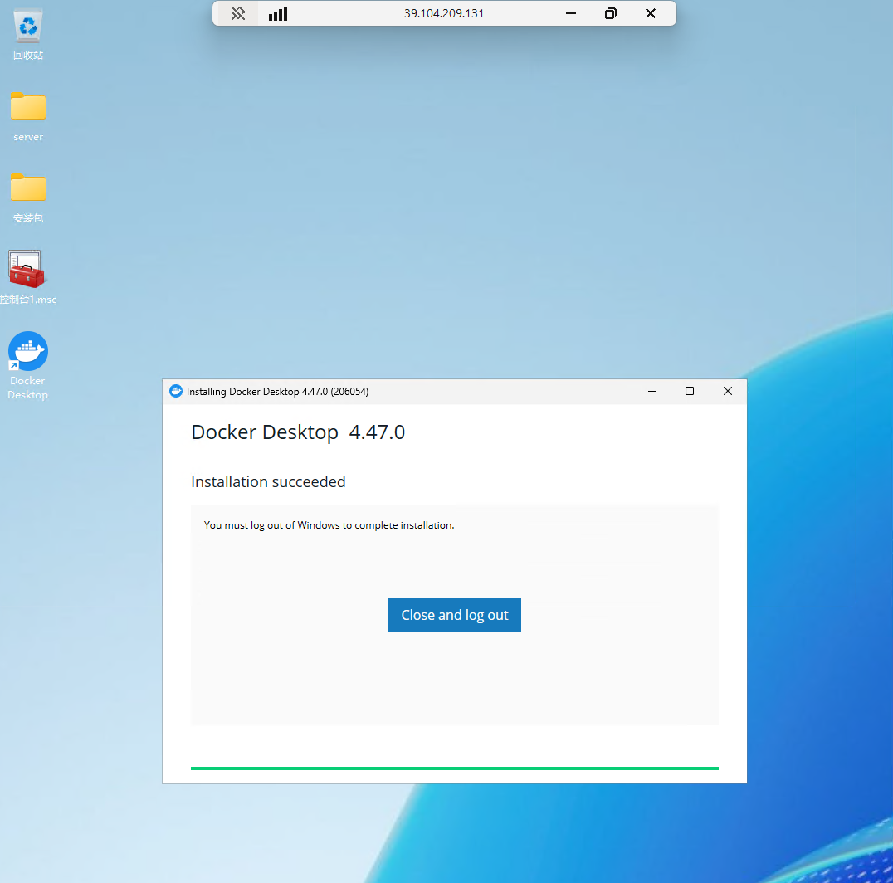Maximize the Docker Desktop installer window
The height and width of the screenshot is (883, 893).
click(689, 391)
